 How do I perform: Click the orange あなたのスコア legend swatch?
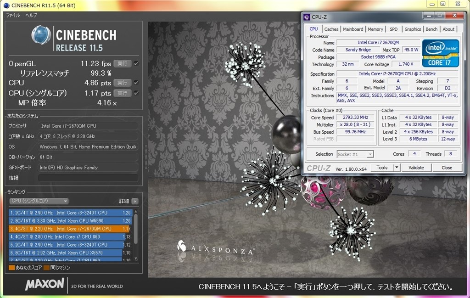coord(11,267)
